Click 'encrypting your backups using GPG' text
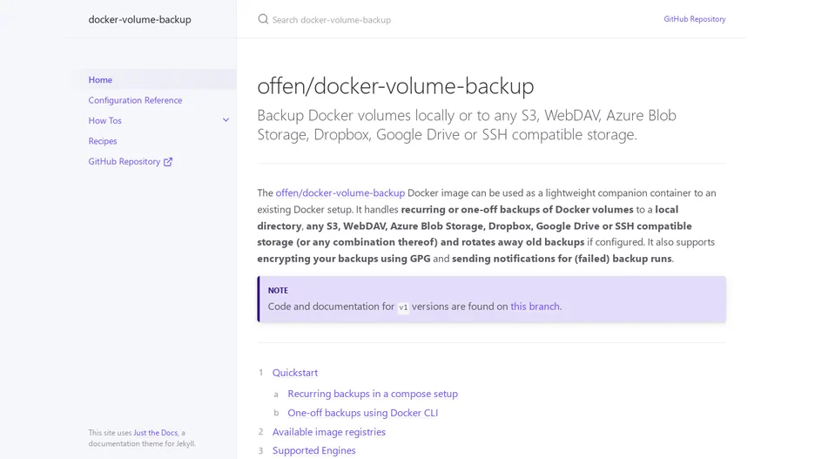Viewport: 815px width, 459px height. point(344,259)
